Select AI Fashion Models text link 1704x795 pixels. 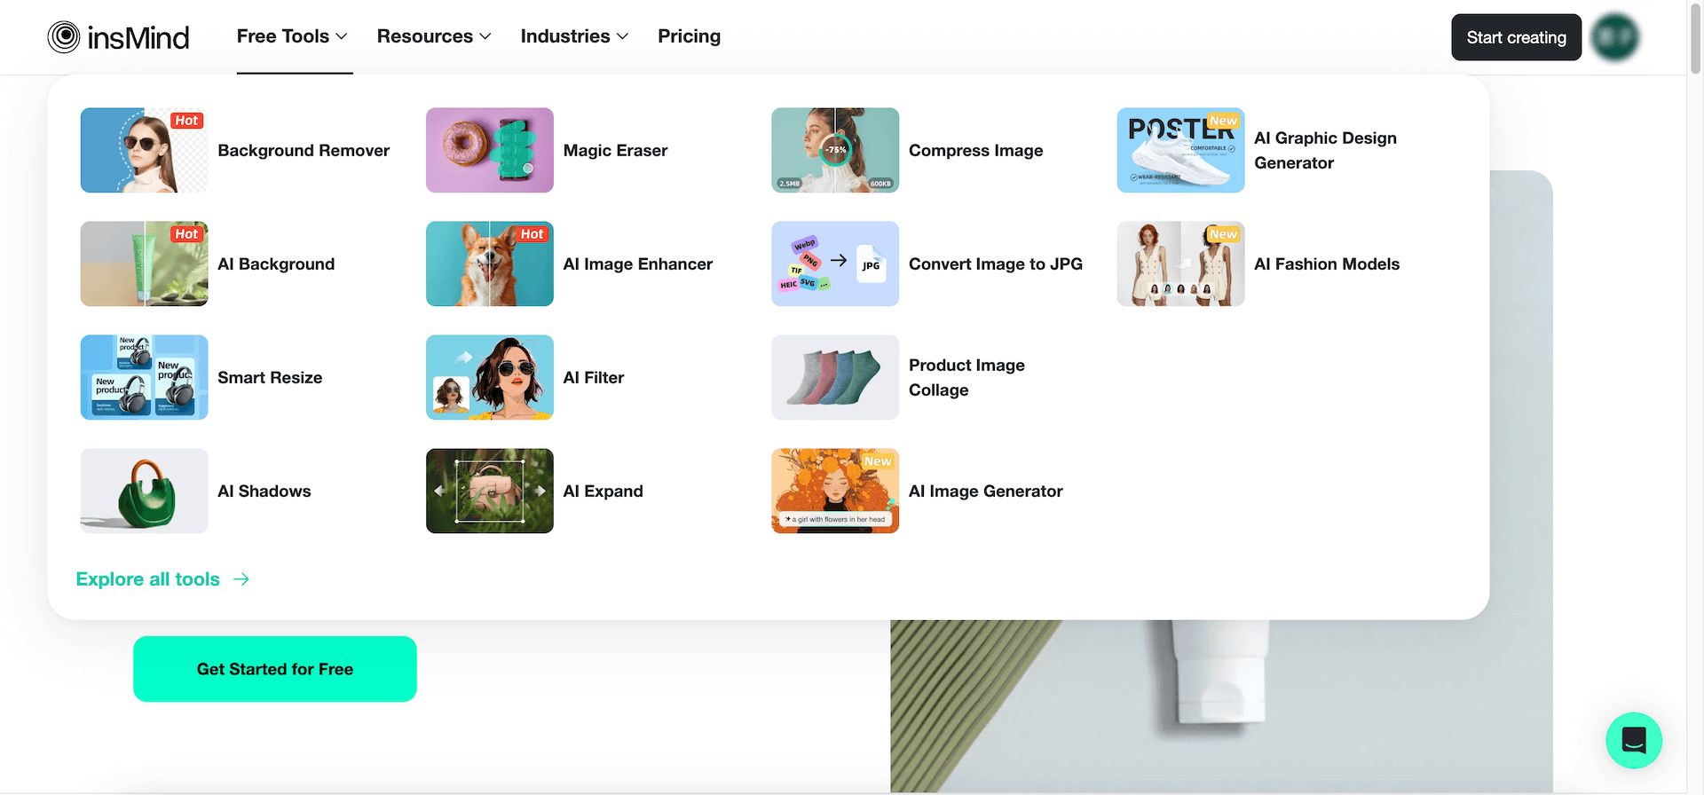(x=1326, y=264)
